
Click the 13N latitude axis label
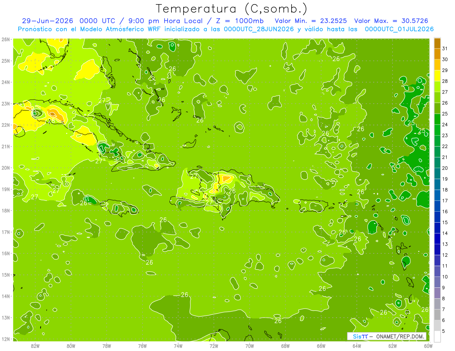point(6,317)
